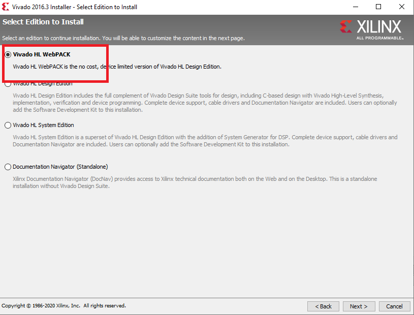414x315 pixels.
Task: Click the 'Select Edition to Install' heading
Action: point(43,22)
